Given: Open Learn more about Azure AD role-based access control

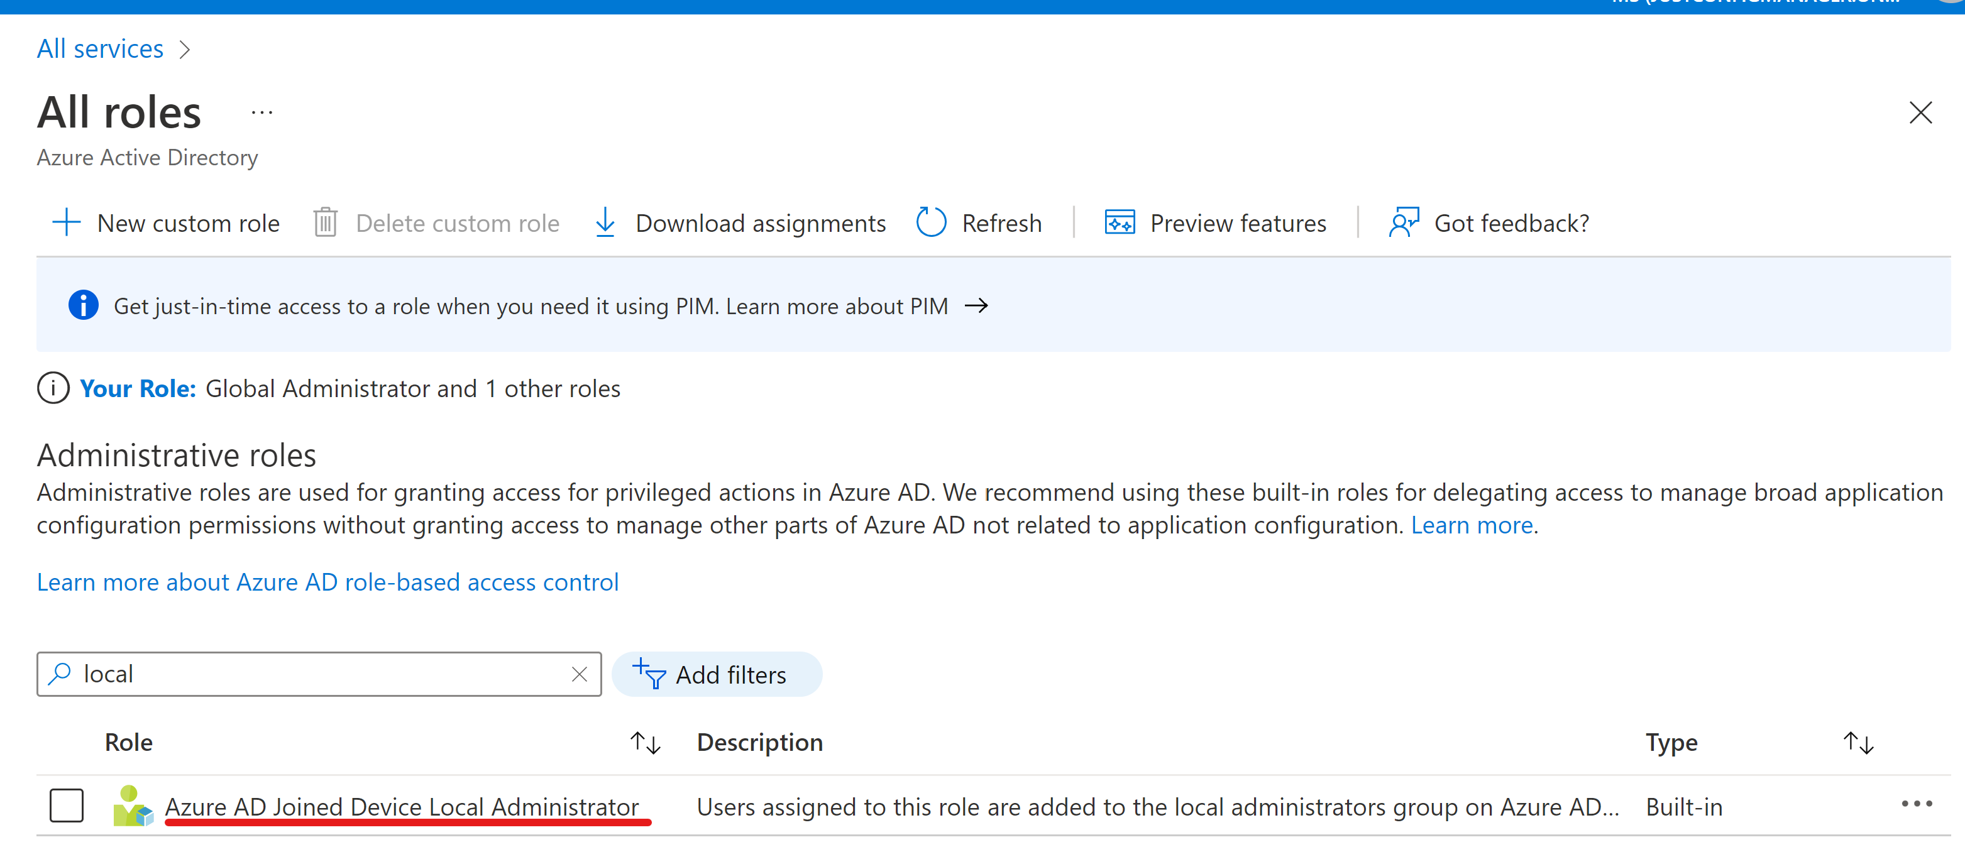Looking at the screenshot, I should (x=327, y=582).
